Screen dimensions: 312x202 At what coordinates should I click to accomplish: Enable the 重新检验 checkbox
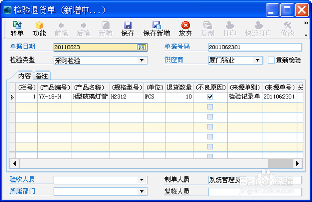(271, 60)
